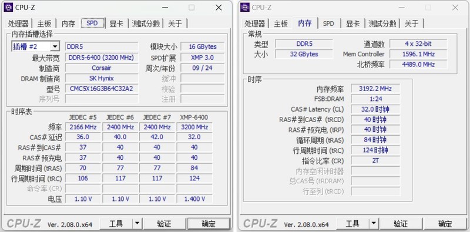Screen dimensions: 470x232
Task: Switch to SPD tab in right window
Action: tap(328, 23)
